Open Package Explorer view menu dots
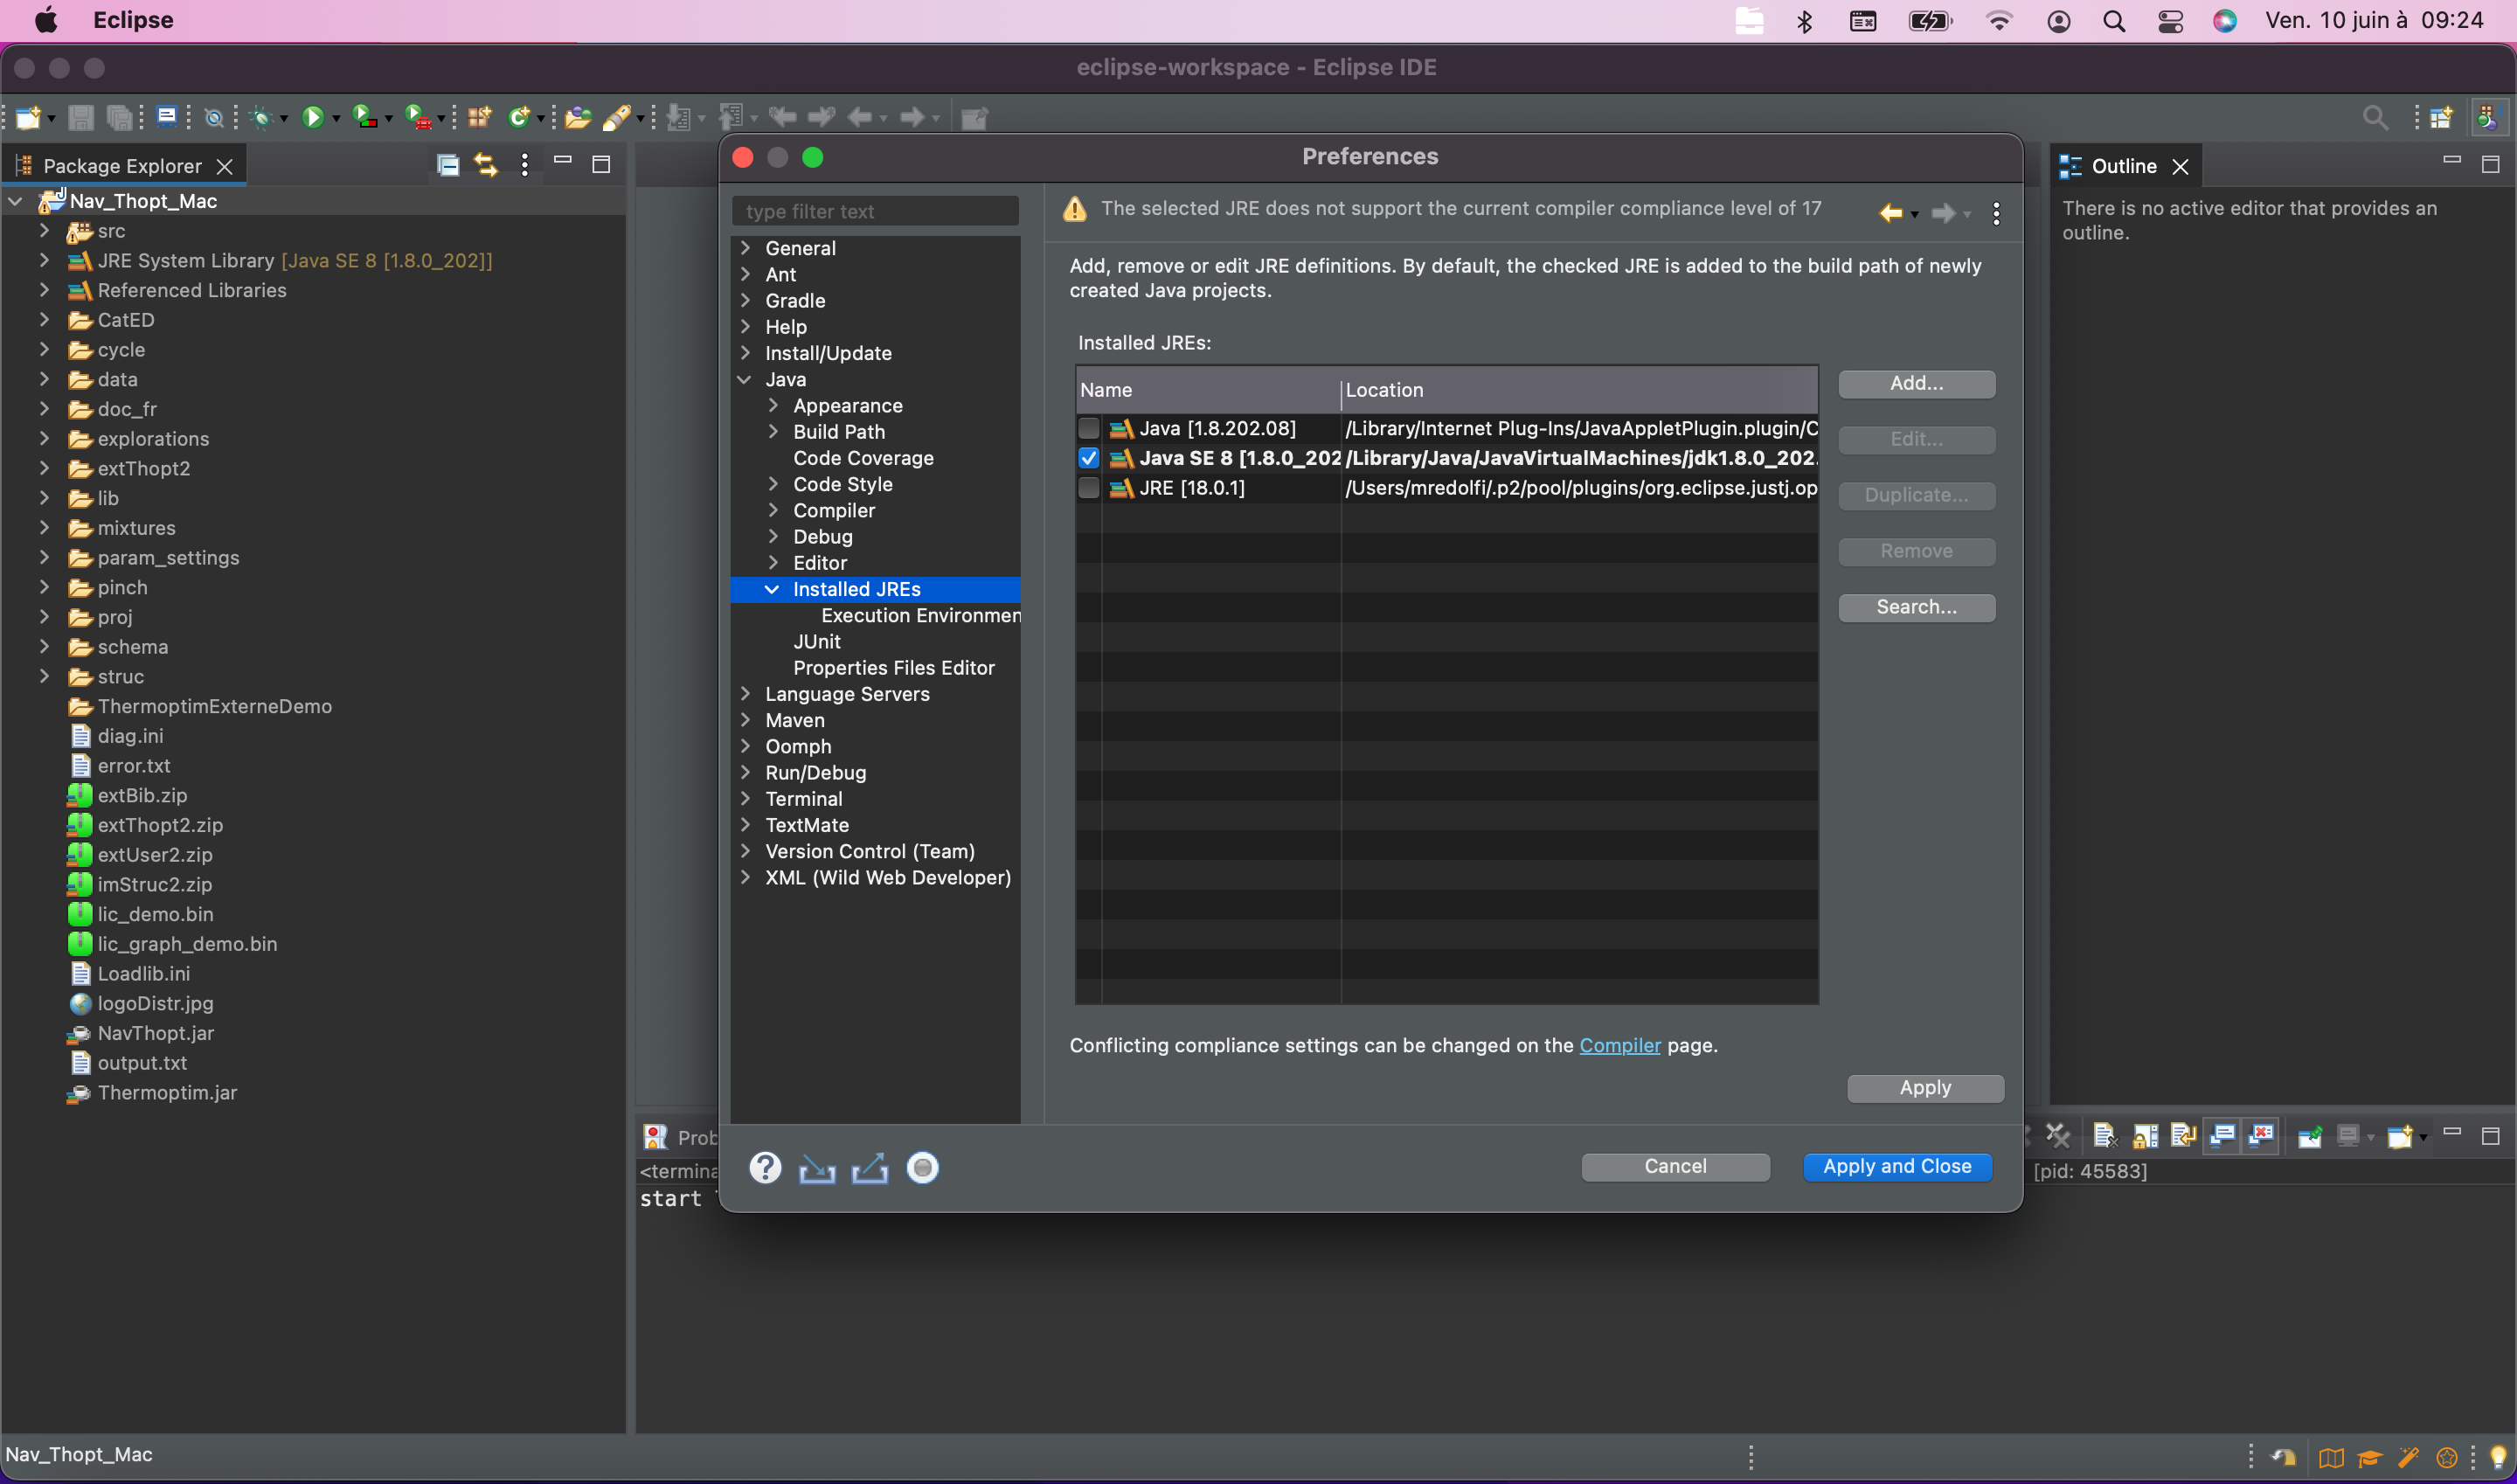The width and height of the screenshot is (2517, 1484). click(525, 165)
